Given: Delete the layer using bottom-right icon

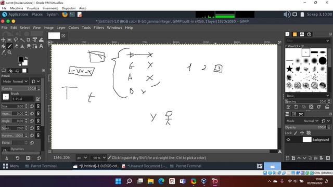Looking at the screenshot, I should pos(328,158).
